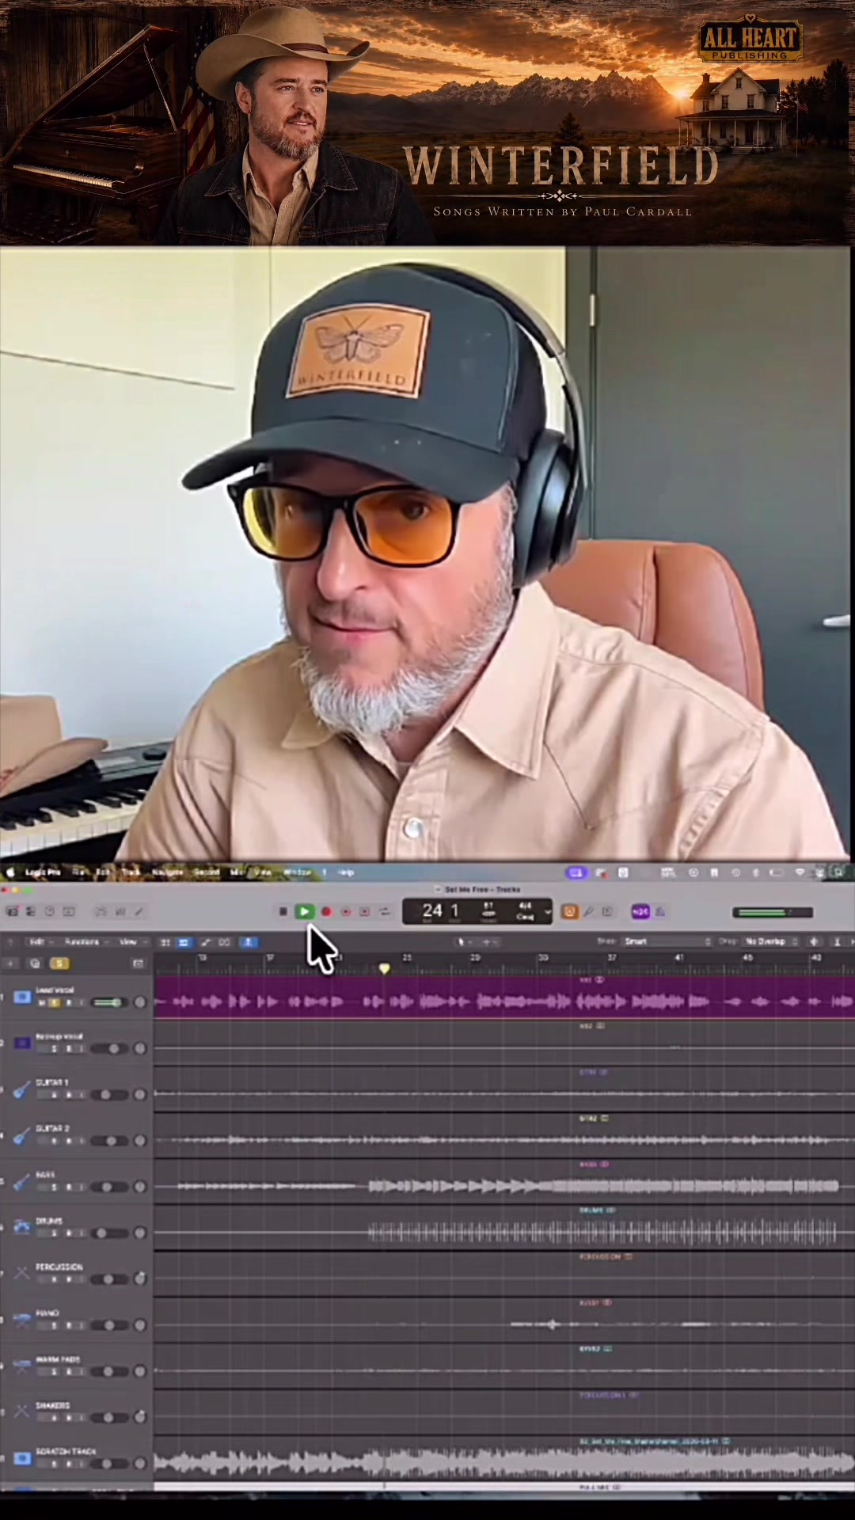
Task: Click the Piano keyboard track icon
Action: pyautogui.click(x=21, y=1320)
